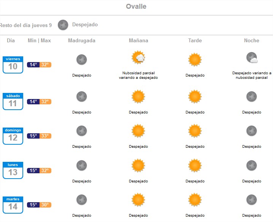This screenshot has height=222, width=273.
Task: Click the Madrugada column header
Action: pyautogui.click(x=82, y=41)
